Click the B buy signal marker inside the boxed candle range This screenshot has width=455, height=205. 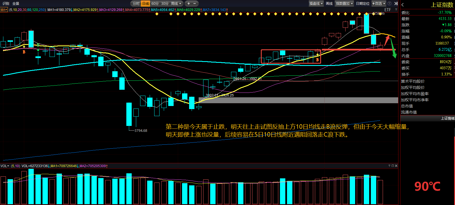pos(317,60)
